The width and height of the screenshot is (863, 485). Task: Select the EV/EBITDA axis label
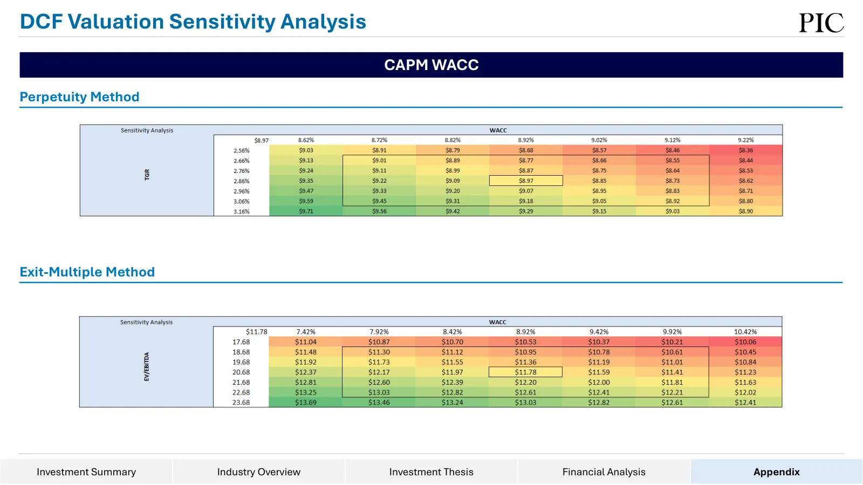(146, 366)
